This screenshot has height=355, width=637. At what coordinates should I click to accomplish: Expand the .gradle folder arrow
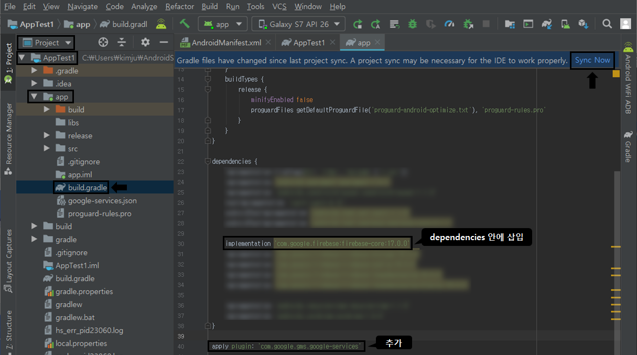(35, 70)
